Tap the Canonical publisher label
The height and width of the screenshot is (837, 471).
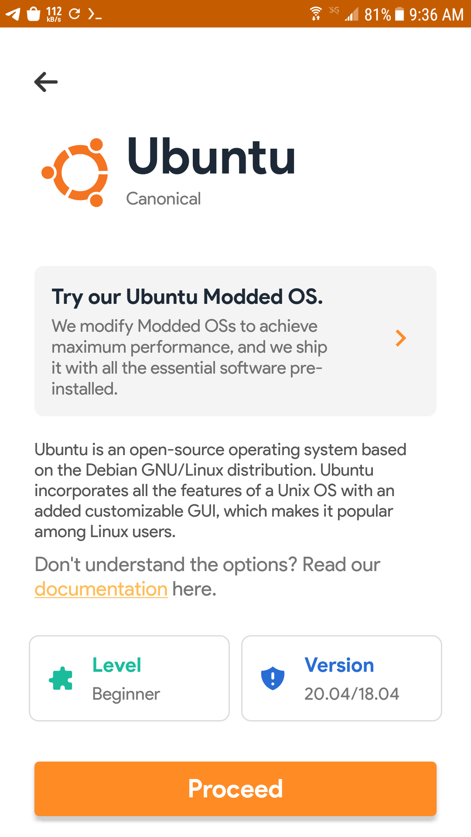(x=164, y=199)
